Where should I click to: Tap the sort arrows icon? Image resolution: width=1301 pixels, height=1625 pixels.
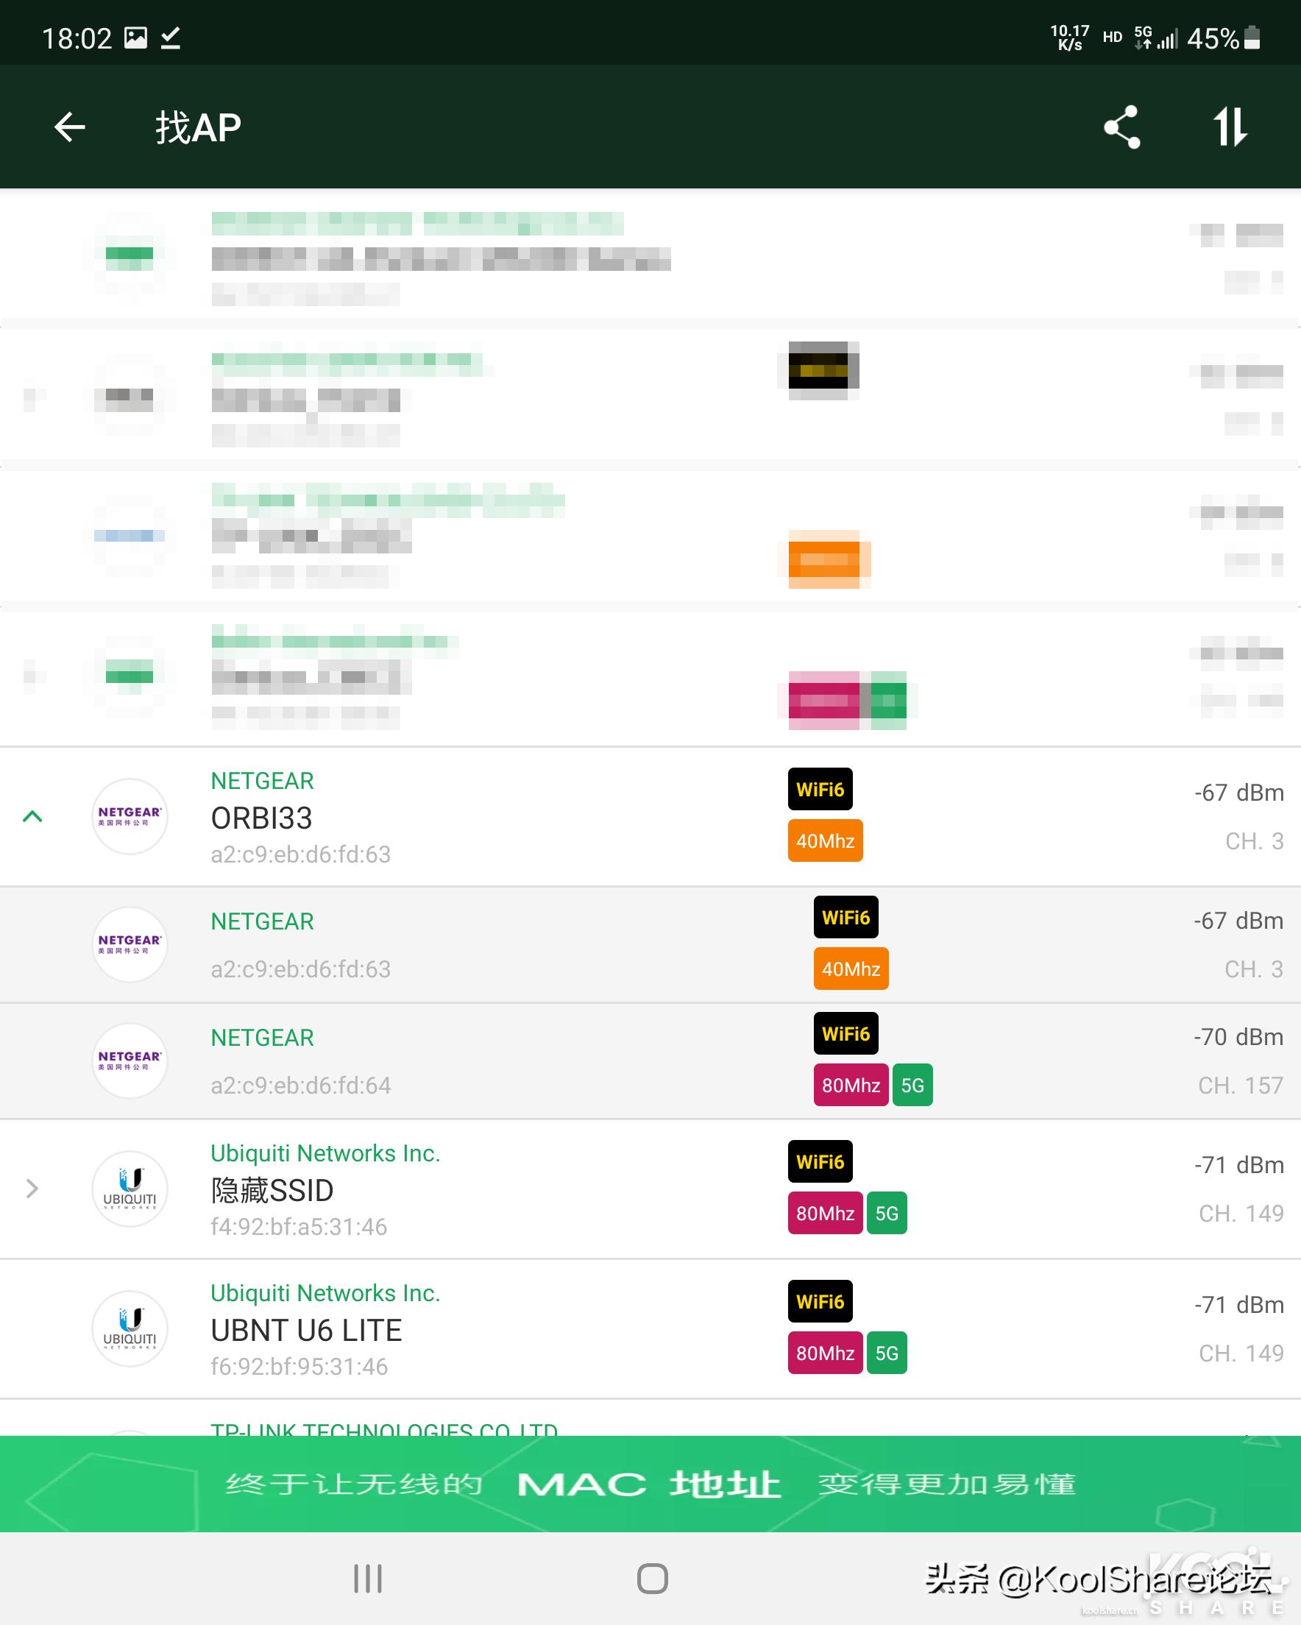[1230, 127]
